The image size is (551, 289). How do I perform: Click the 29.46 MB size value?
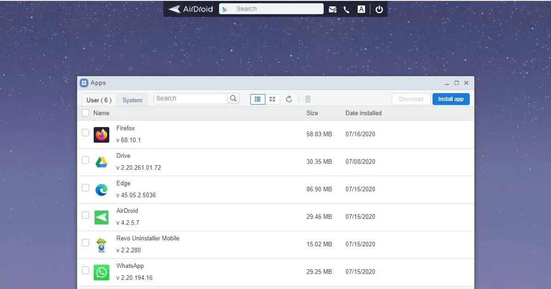pyautogui.click(x=319, y=217)
